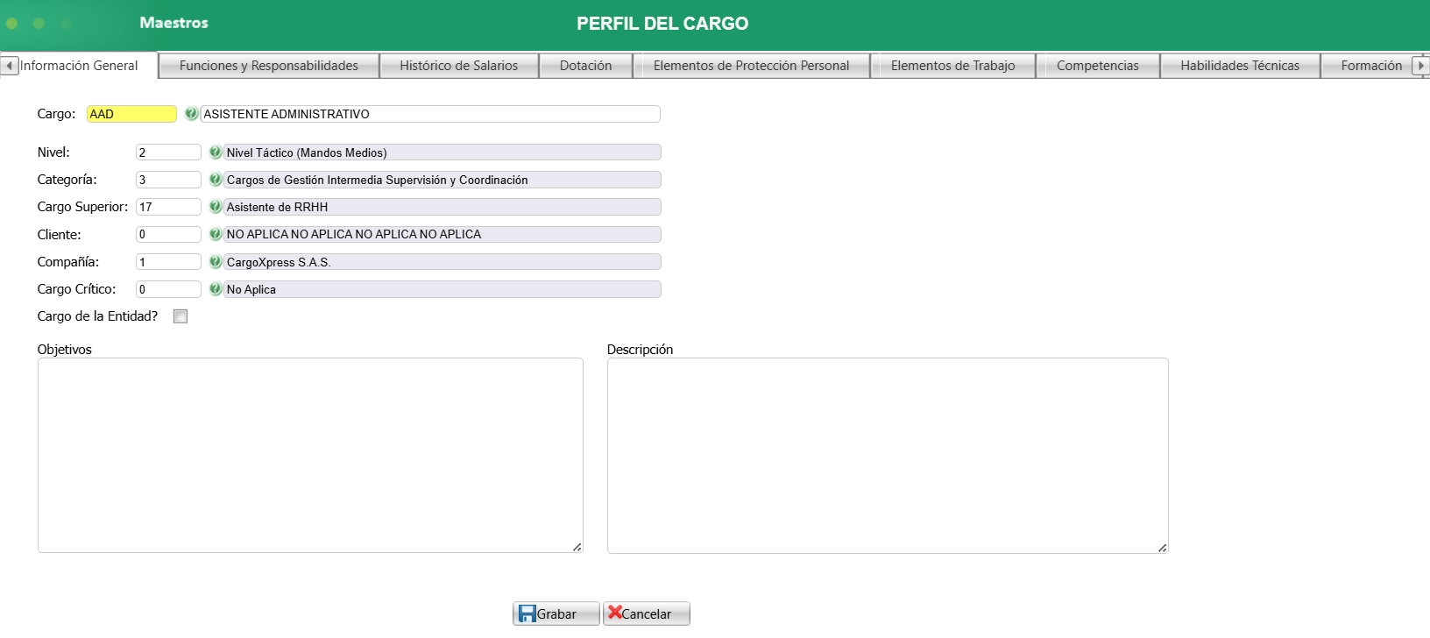This screenshot has width=1430, height=638.
Task: Click the Cargo Crítico code field
Action: [168, 289]
